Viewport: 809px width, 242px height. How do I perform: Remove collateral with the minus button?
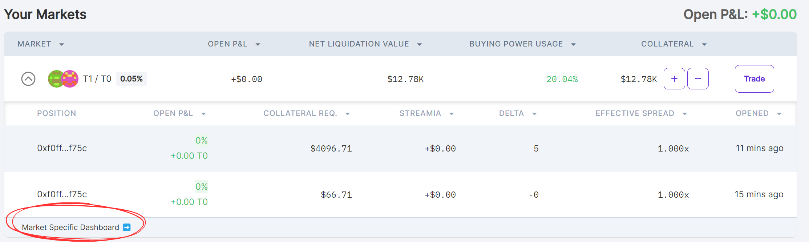(698, 79)
